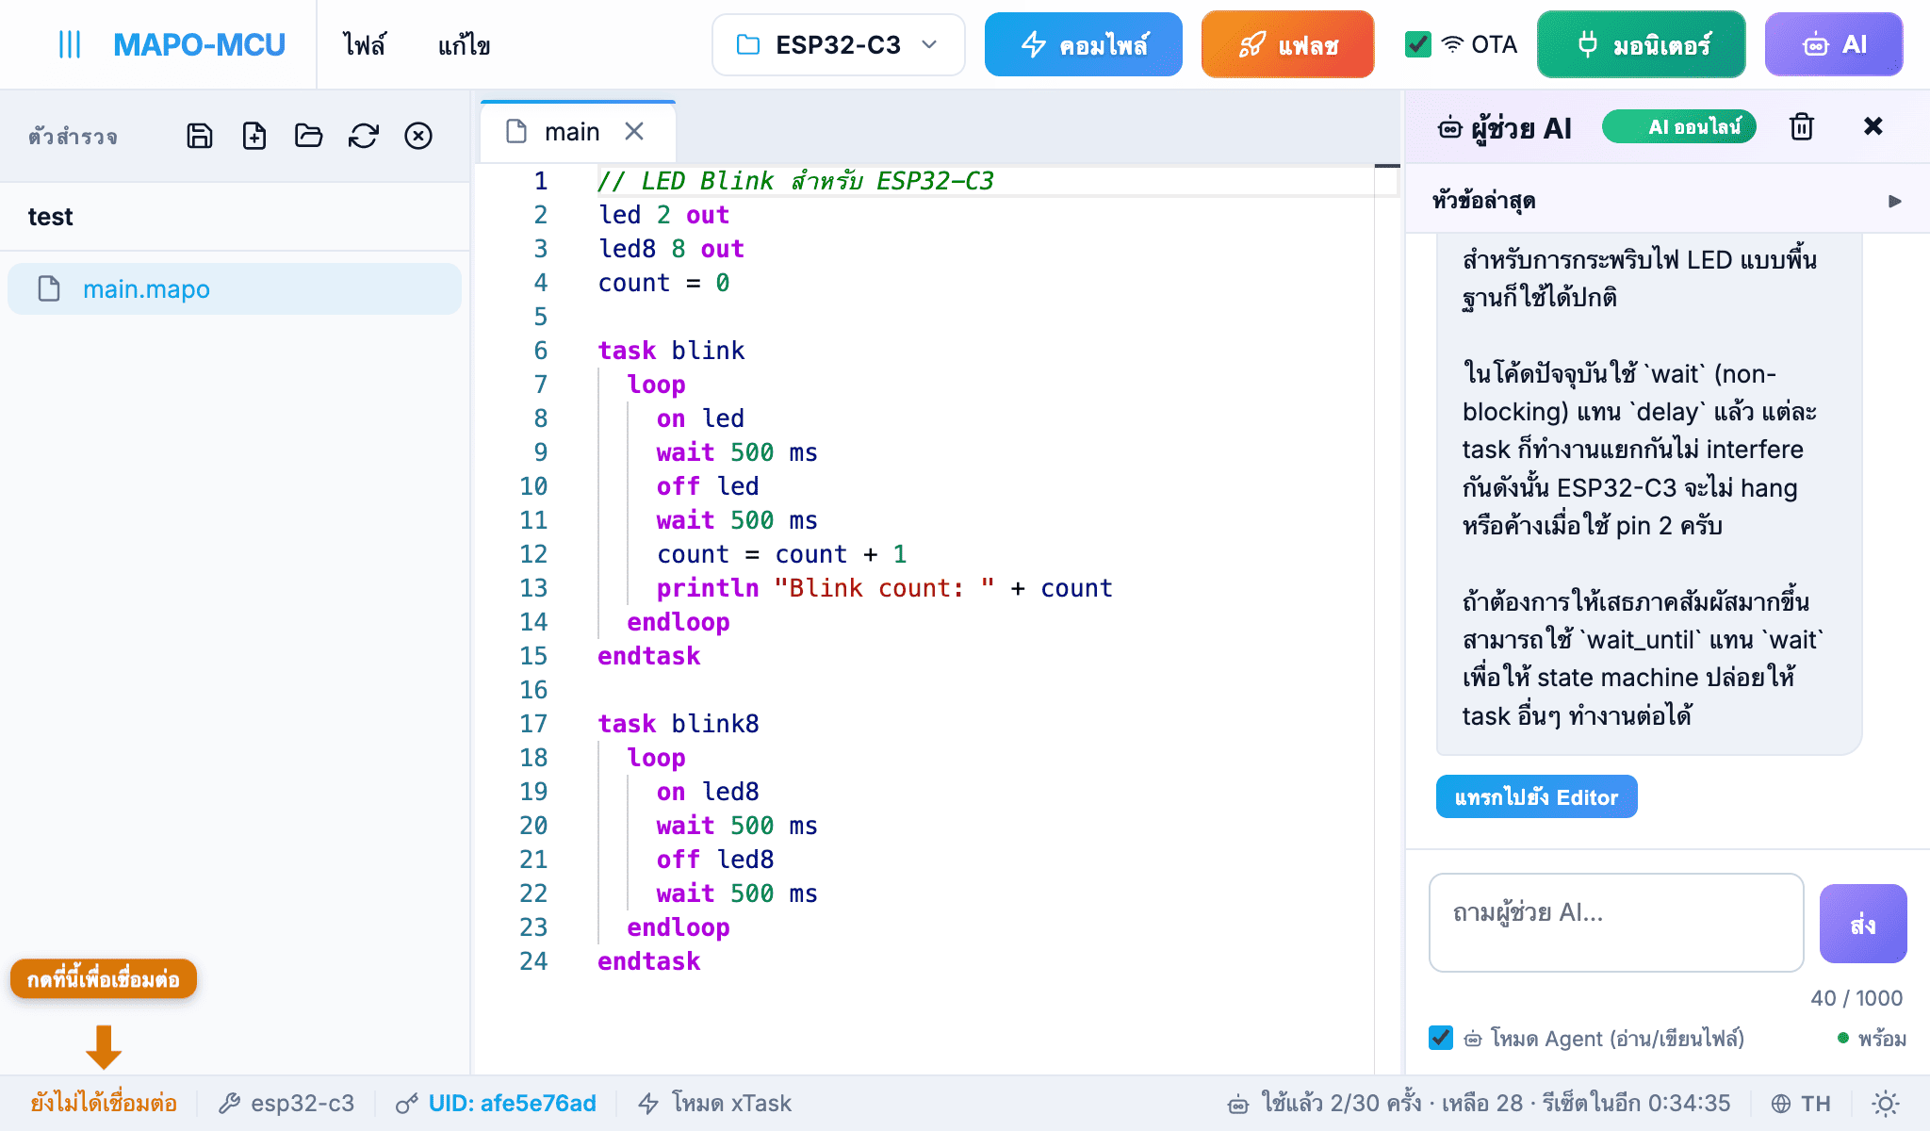Open folder icon in explorer toolbar

[309, 136]
